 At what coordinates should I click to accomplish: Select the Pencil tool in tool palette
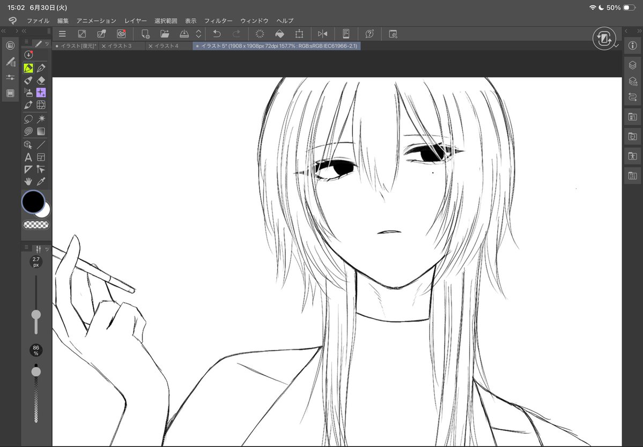(41, 68)
